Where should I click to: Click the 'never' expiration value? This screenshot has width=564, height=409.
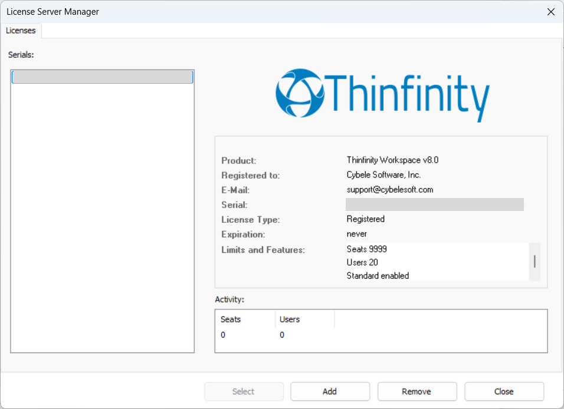pos(356,234)
